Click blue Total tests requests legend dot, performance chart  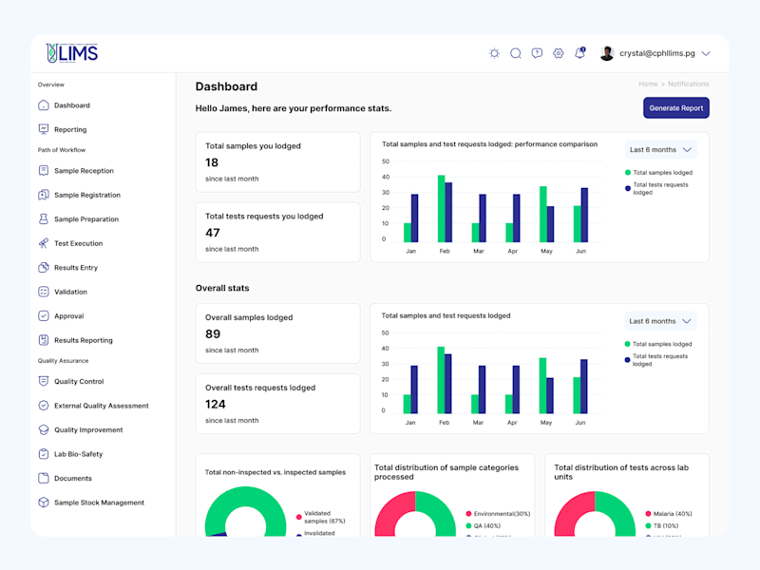click(628, 188)
